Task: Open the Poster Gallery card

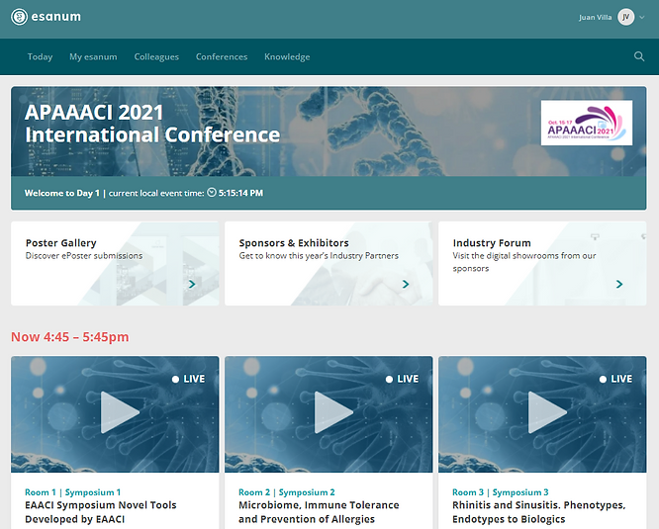Action: pos(115,263)
